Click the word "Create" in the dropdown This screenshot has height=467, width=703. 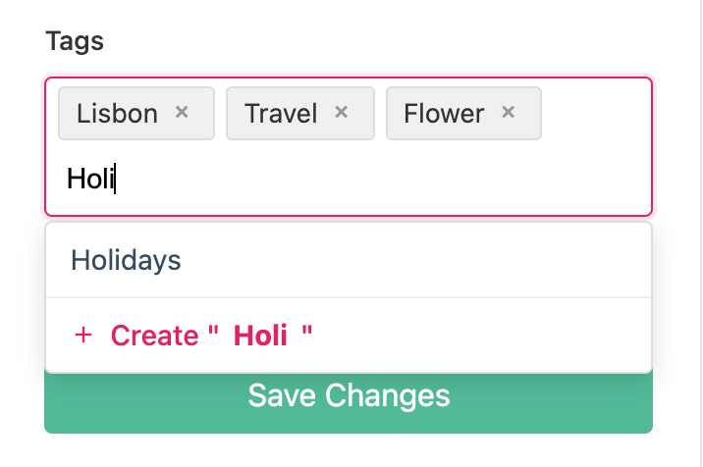[x=154, y=336]
